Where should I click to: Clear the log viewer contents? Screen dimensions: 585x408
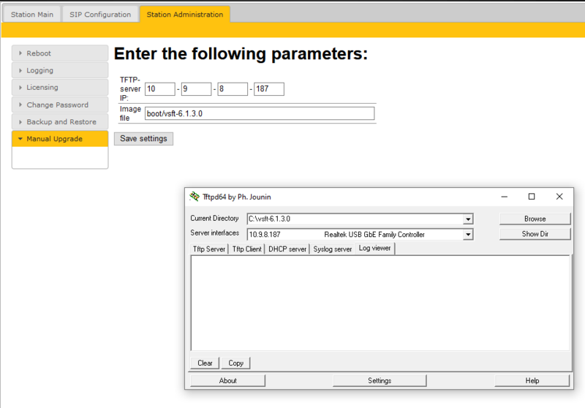(x=205, y=363)
